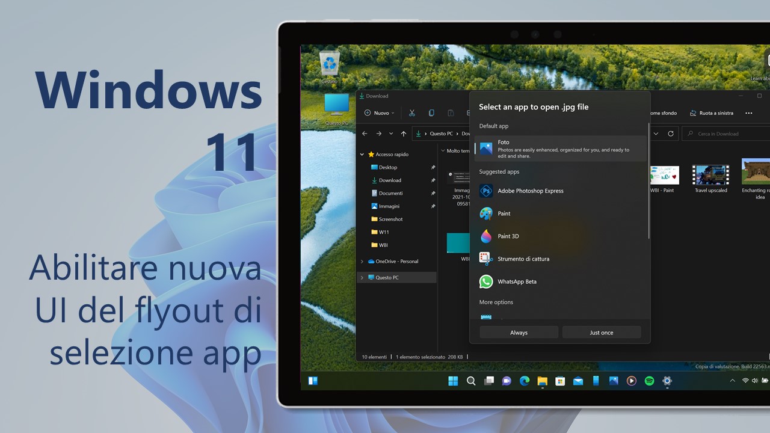The image size is (770, 433).
Task: Expand Questo PC in the navigation tree
Action: pos(362,278)
